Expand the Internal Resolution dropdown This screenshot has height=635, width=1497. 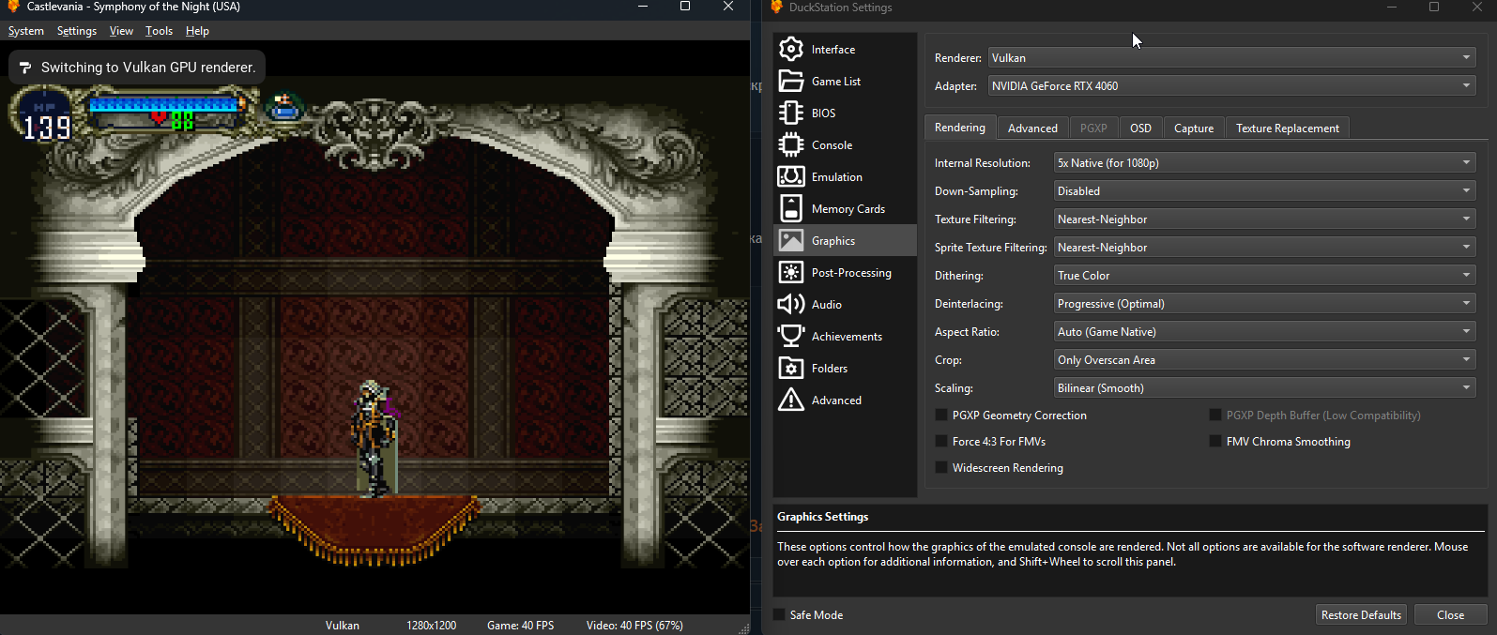[1264, 162]
